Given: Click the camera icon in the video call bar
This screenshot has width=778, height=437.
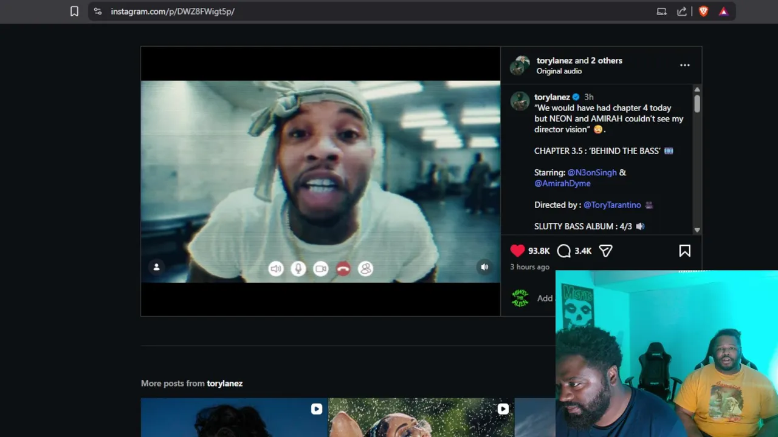Looking at the screenshot, I should [320, 269].
